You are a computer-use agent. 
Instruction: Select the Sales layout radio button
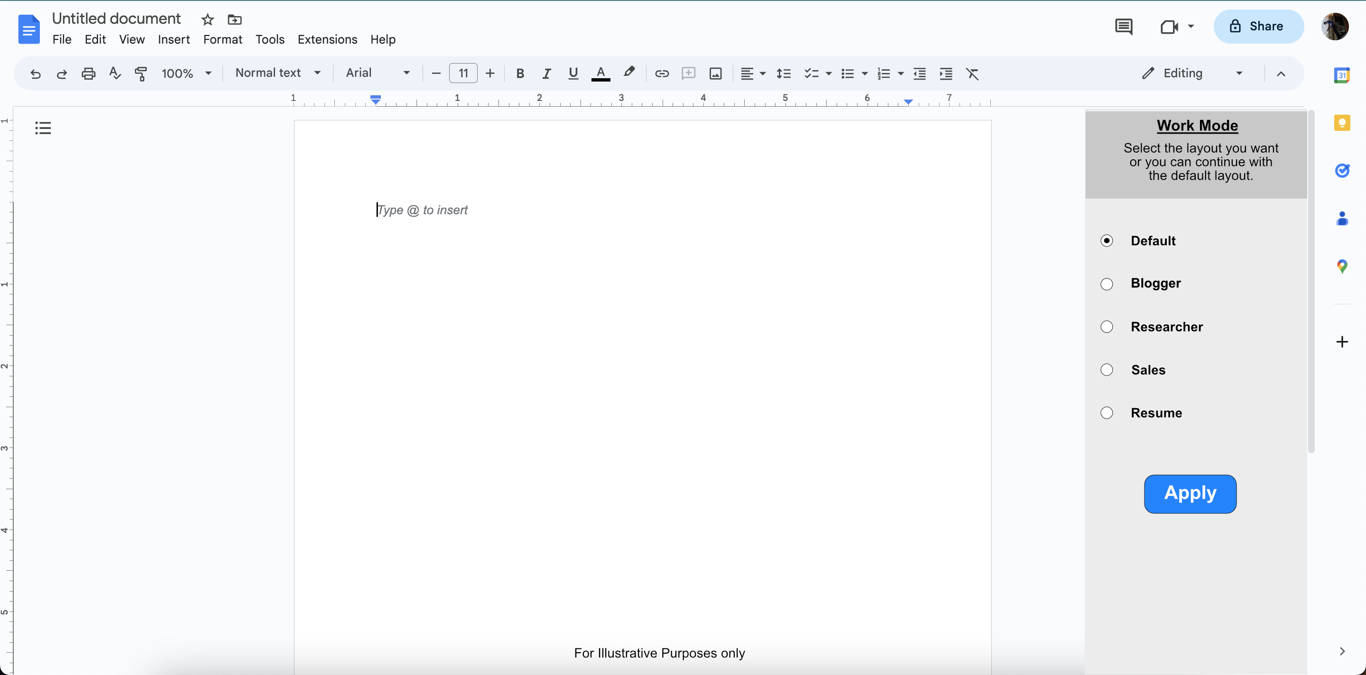(x=1107, y=370)
